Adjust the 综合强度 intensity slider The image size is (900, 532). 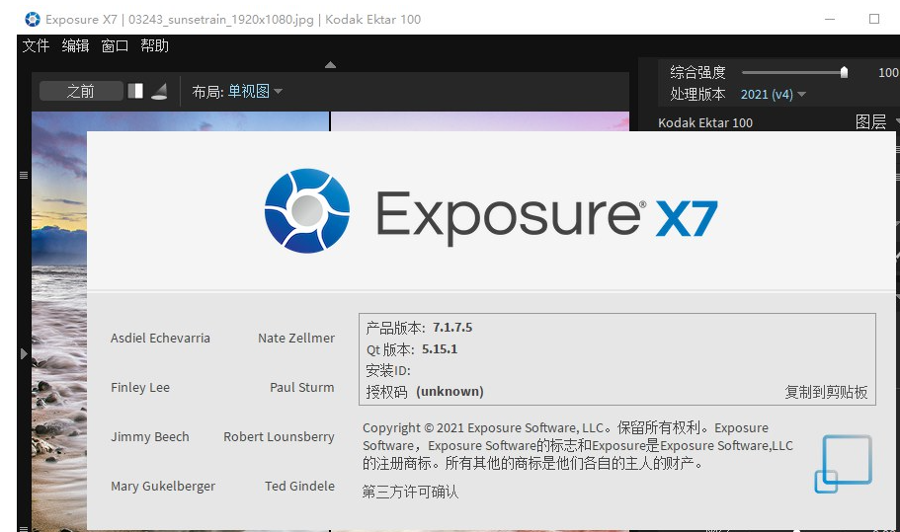(794, 72)
